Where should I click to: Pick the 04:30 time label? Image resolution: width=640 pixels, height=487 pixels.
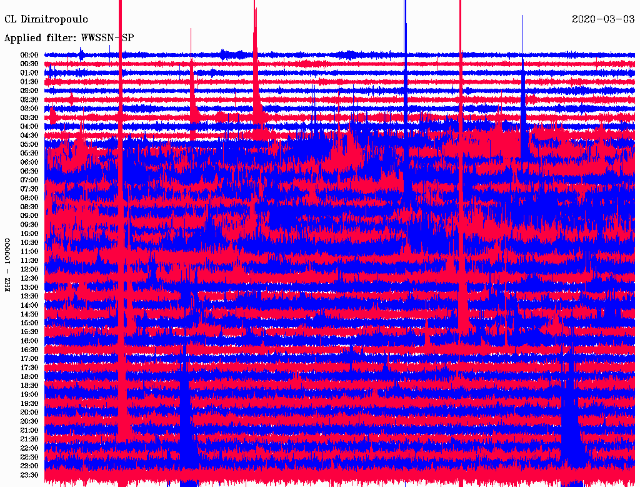point(29,135)
